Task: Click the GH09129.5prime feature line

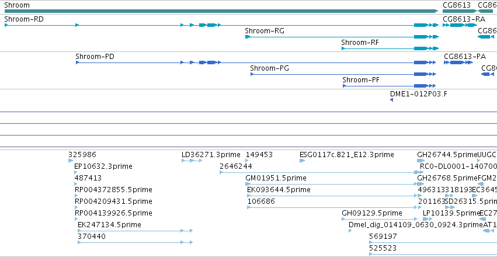Action: point(379,219)
